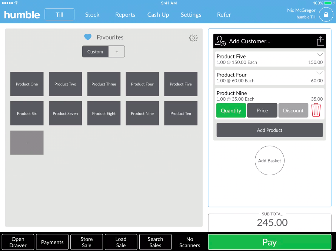The image size is (336, 251).
Task: Tap the Load Sale button
Action: point(121,242)
